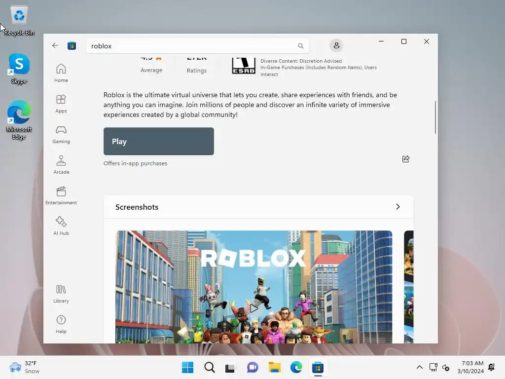Open the clock and date flyout
The image size is (505, 379).
coord(470,367)
